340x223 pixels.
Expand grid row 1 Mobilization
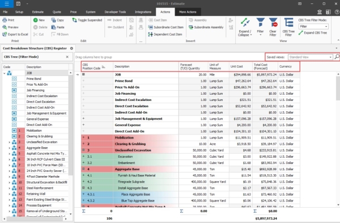[x=83, y=137]
